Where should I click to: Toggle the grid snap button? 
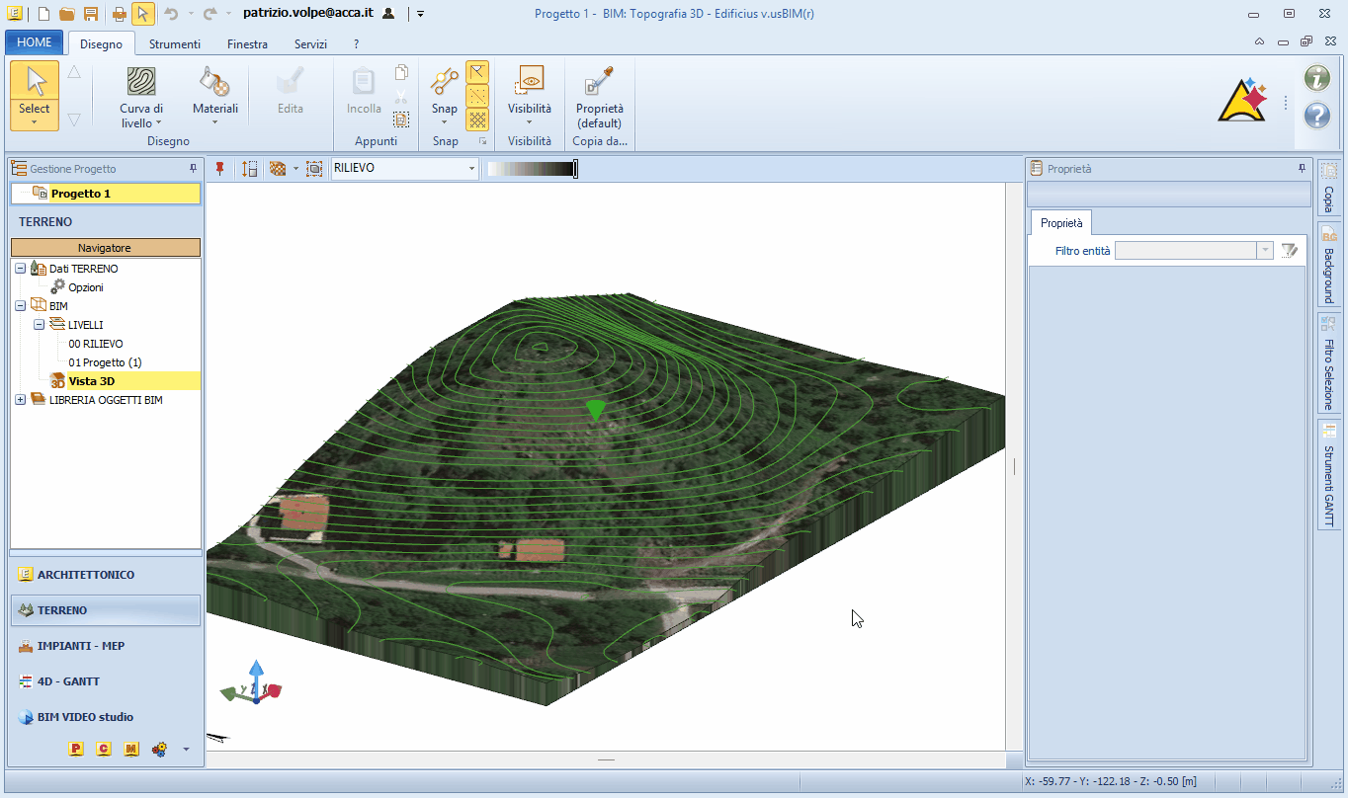tap(477, 120)
